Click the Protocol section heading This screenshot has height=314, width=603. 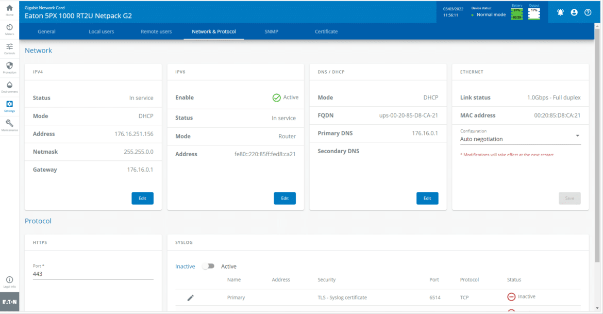38,221
